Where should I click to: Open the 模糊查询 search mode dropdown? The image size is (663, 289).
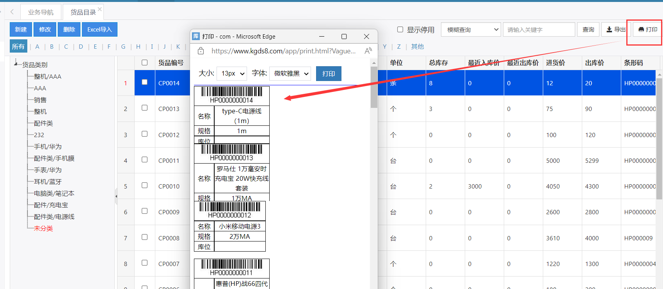point(471,30)
